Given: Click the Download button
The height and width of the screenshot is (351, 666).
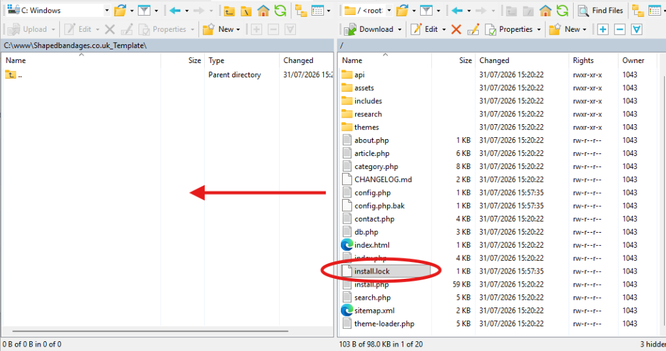Looking at the screenshot, I should click(x=369, y=29).
